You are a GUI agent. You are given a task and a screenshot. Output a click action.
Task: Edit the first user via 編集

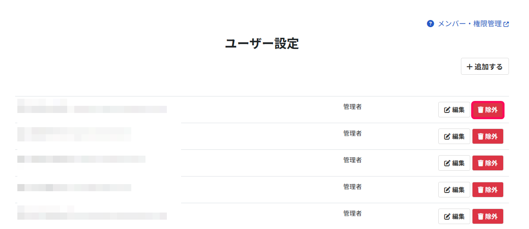454,110
